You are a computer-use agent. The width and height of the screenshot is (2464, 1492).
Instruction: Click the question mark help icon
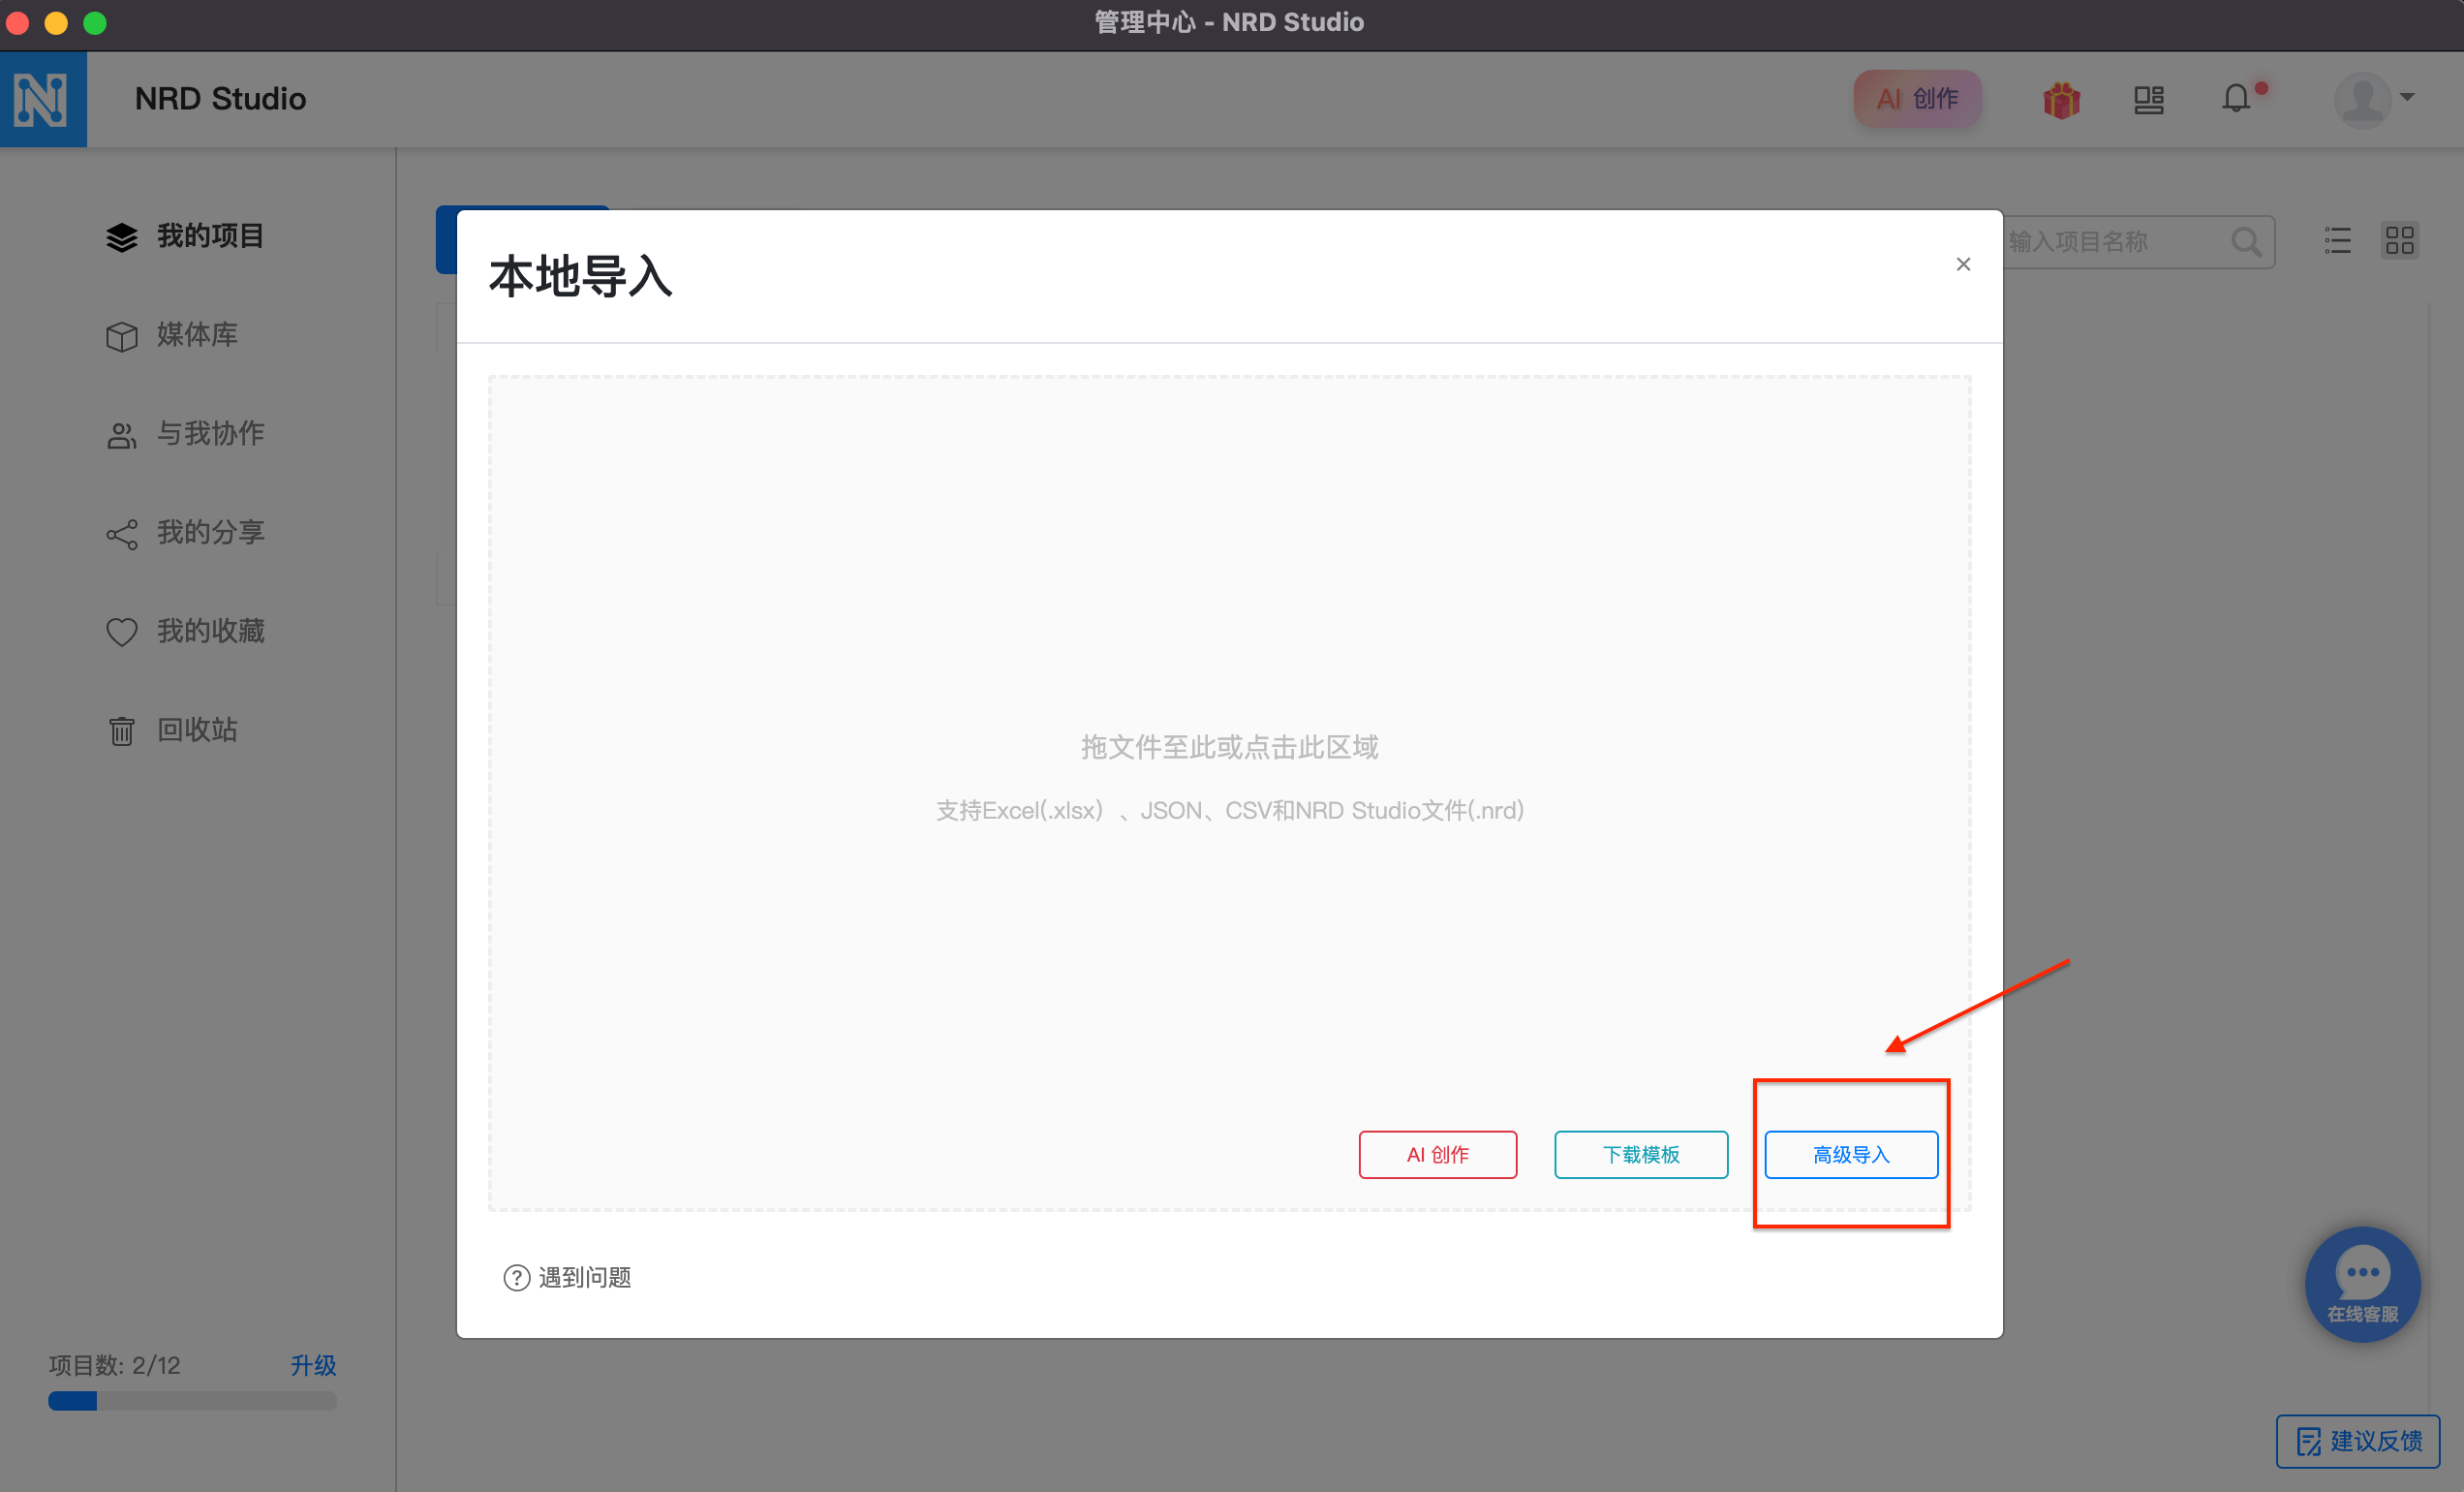(516, 1277)
